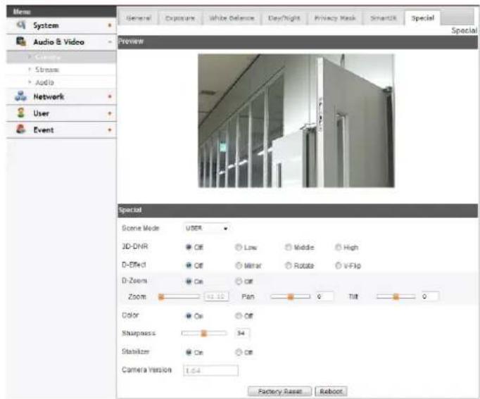Switch to the SmartIR tab
This screenshot has width=480, height=399.
point(384,18)
